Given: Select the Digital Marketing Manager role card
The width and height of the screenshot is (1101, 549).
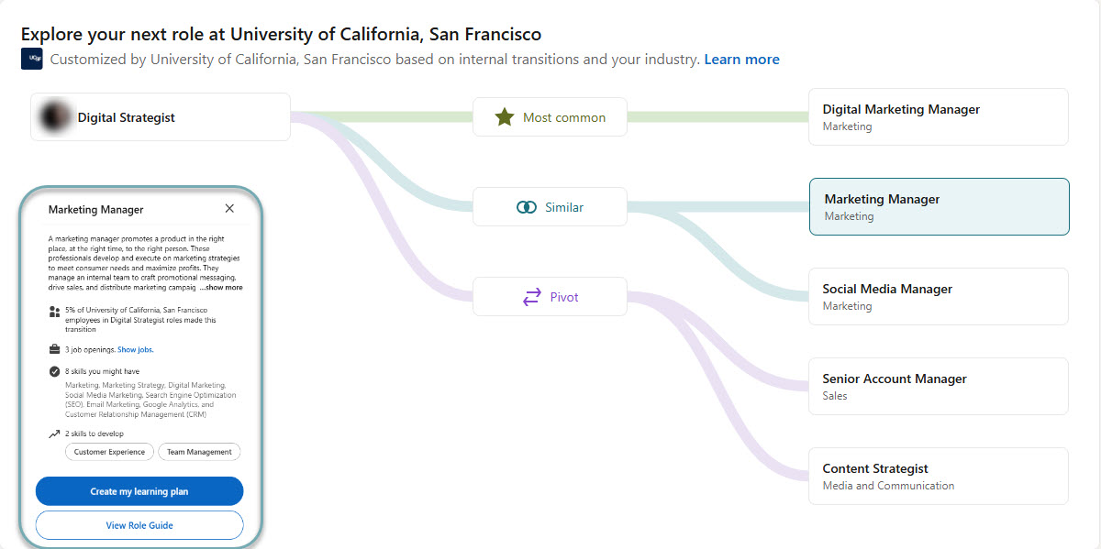Looking at the screenshot, I should pyautogui.click(x=938, y=116).
